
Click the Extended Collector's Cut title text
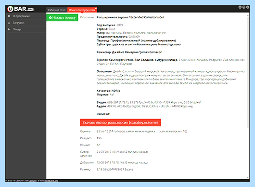(130, 17)
